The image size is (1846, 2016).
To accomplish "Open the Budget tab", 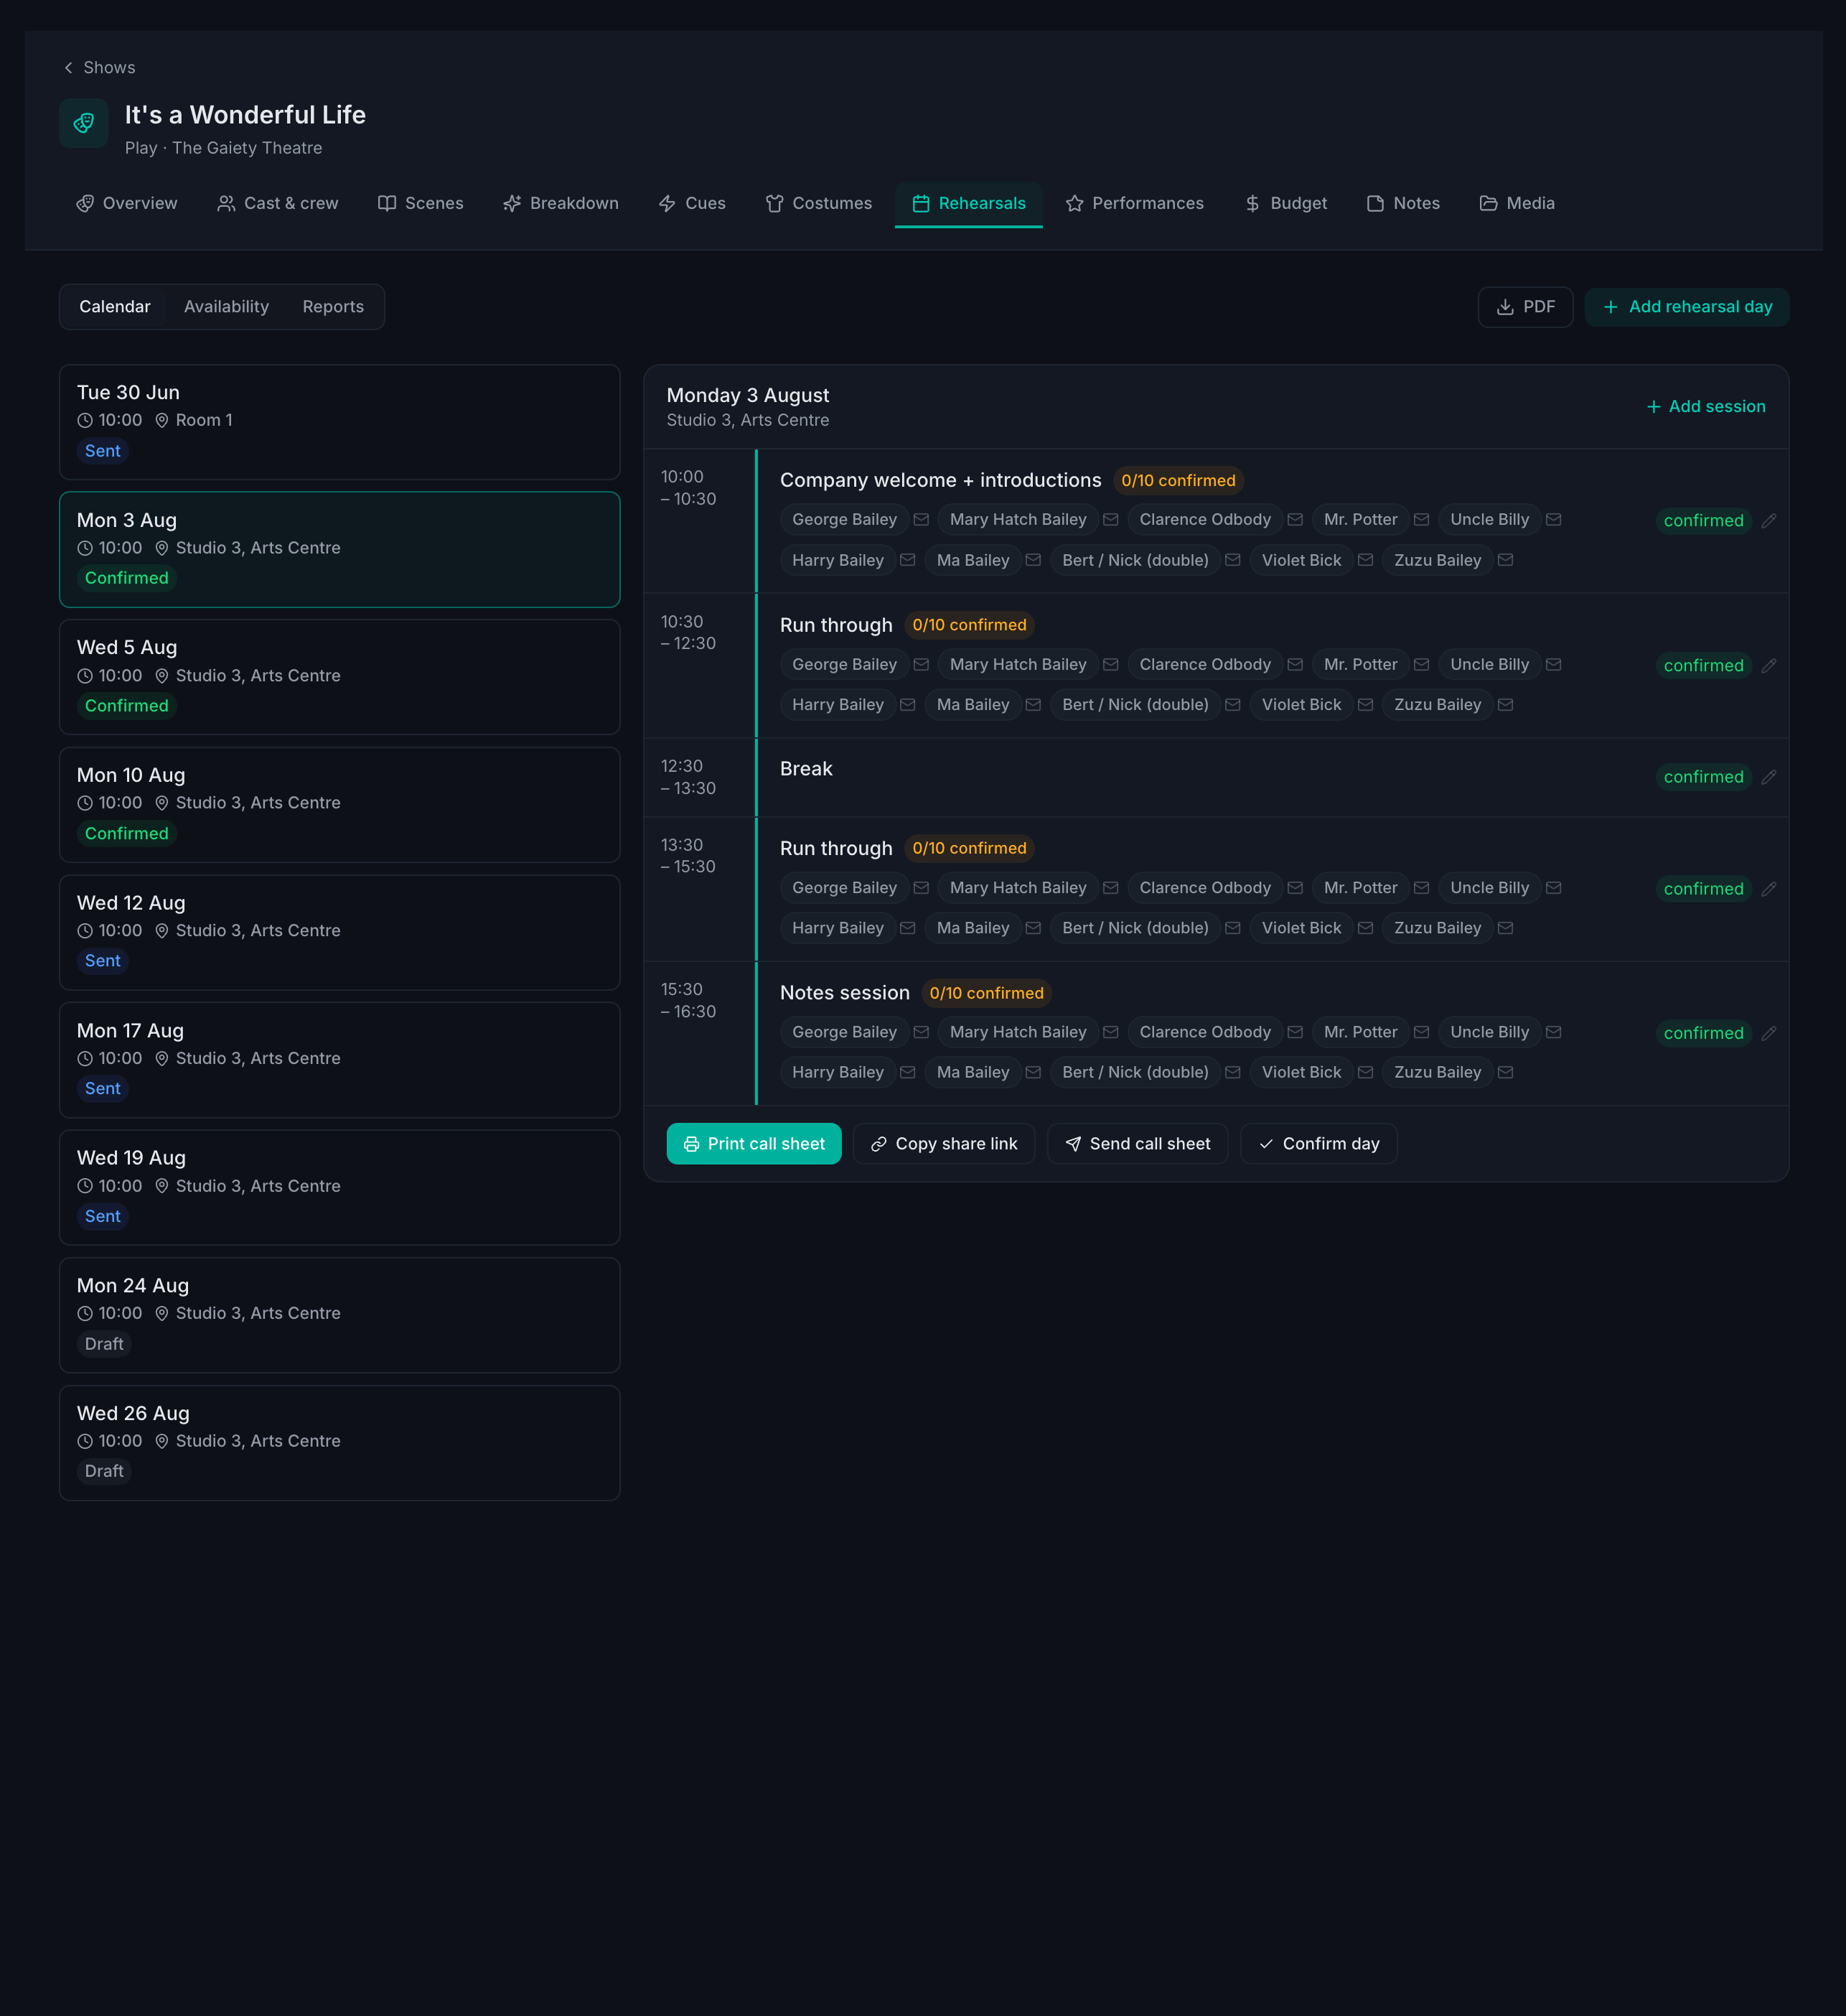I will [1285, 203].
